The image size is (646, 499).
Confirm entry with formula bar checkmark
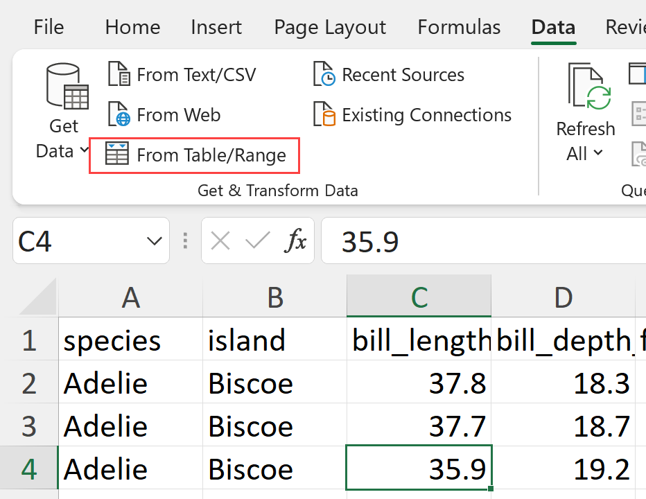(x=257, y=241)
